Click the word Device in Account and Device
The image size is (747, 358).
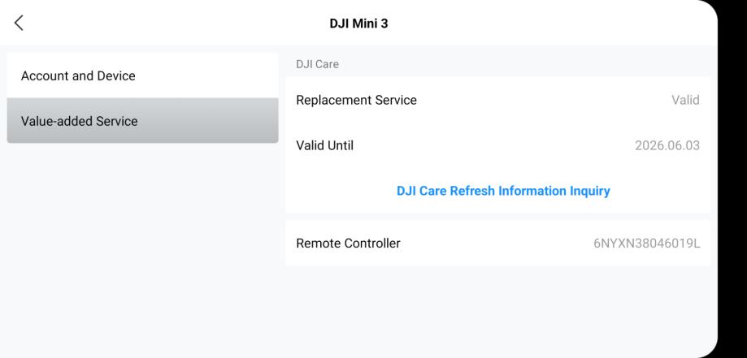point(115,75)
